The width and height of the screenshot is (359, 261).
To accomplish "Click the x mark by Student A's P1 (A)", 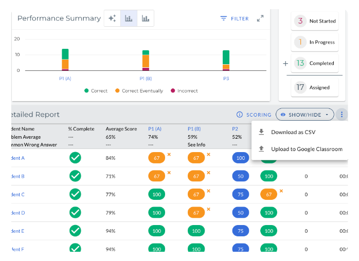I will point(169,155).
